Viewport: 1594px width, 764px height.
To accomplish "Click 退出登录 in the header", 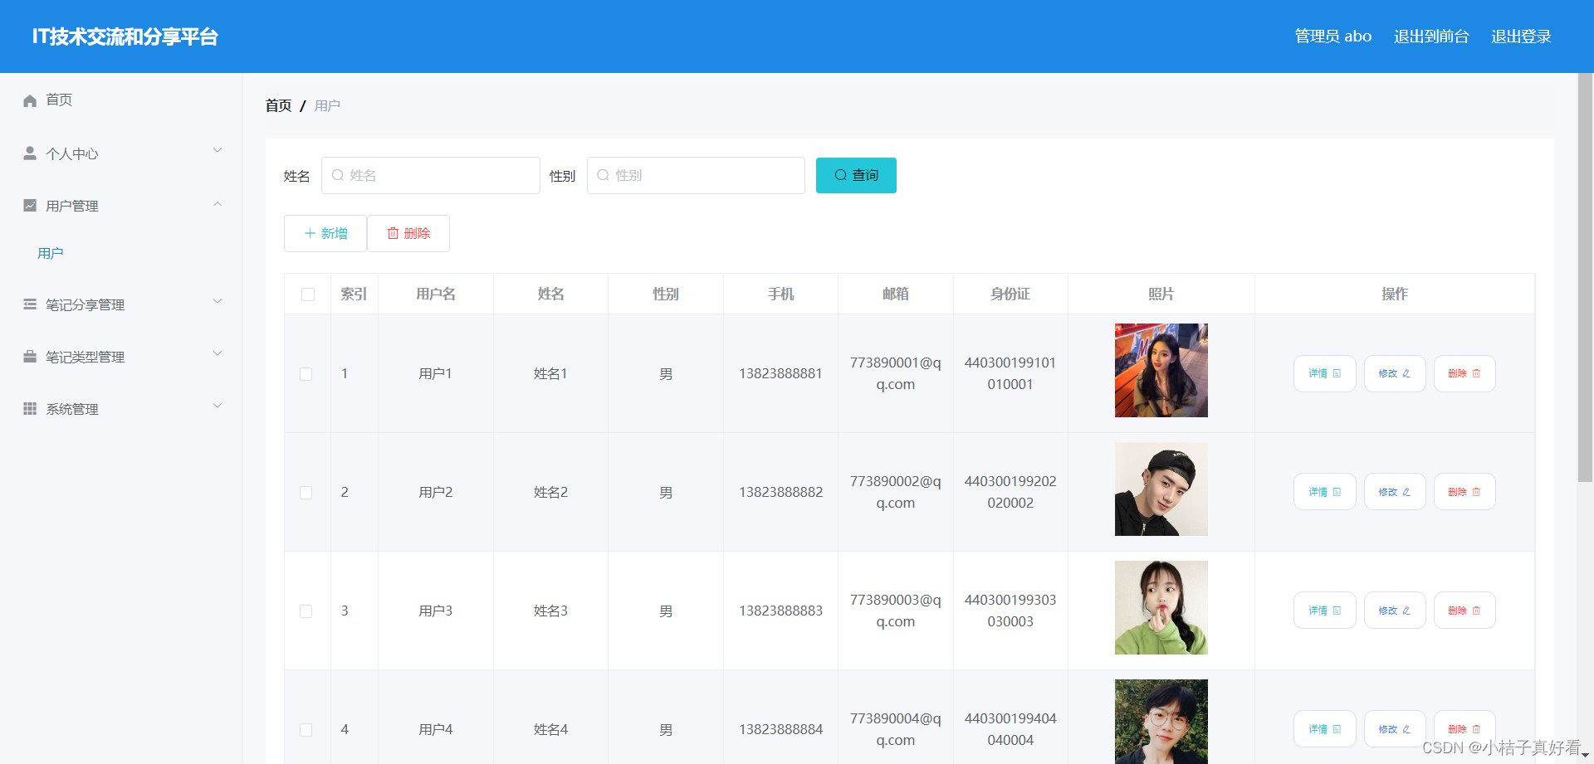I will tap(1521, 36).
